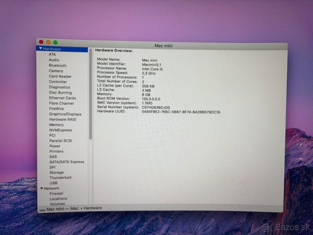
Task: Open the Camera hardware section
Action: pos(56,71)
